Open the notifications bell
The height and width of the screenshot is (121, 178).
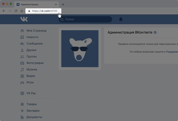pos(121,19)
